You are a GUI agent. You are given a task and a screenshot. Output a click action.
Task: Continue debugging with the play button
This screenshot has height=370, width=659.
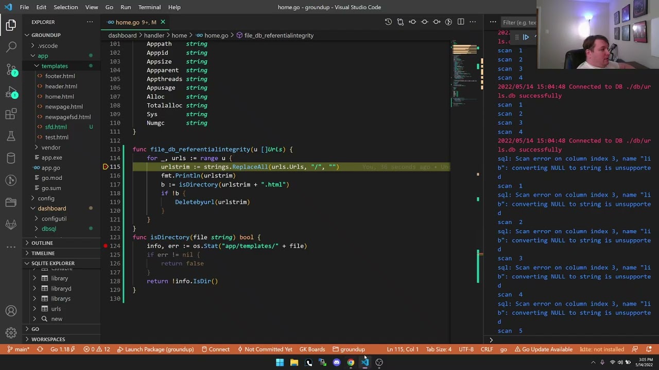(526, 37)
